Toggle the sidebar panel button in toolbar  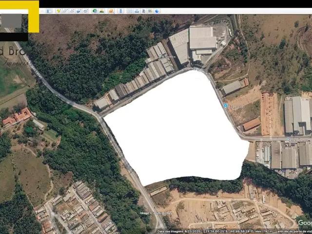(49, 11)
